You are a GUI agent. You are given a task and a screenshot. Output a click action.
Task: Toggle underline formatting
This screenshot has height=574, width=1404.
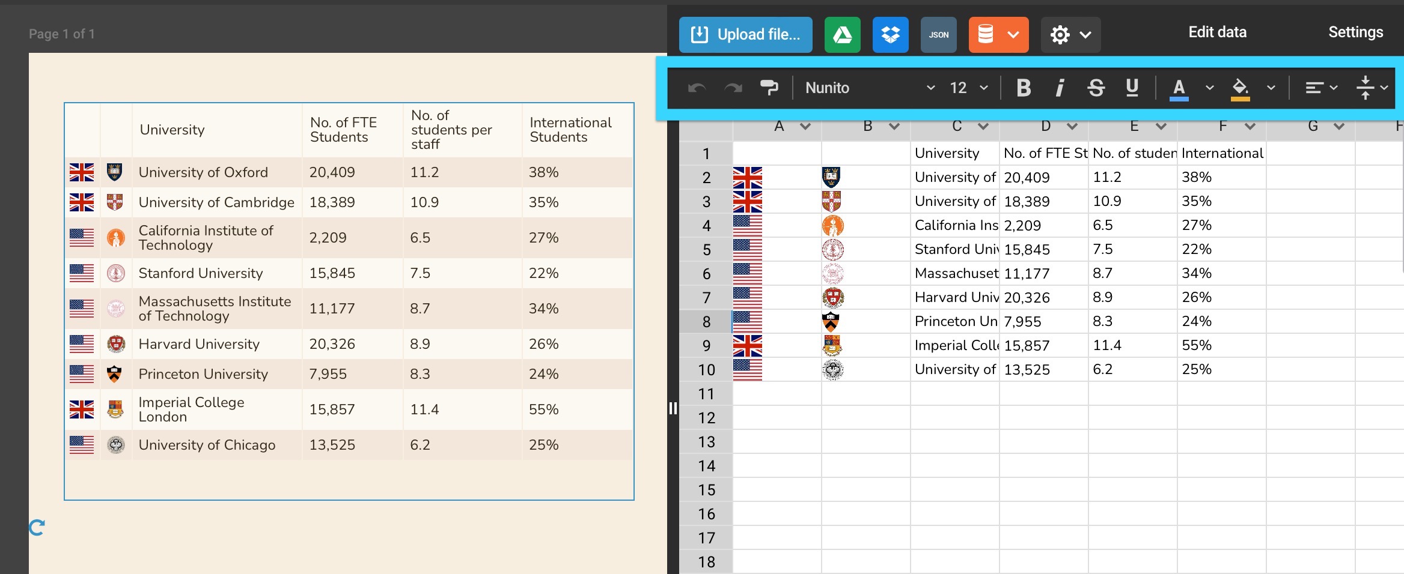[x=1132, y=88]
